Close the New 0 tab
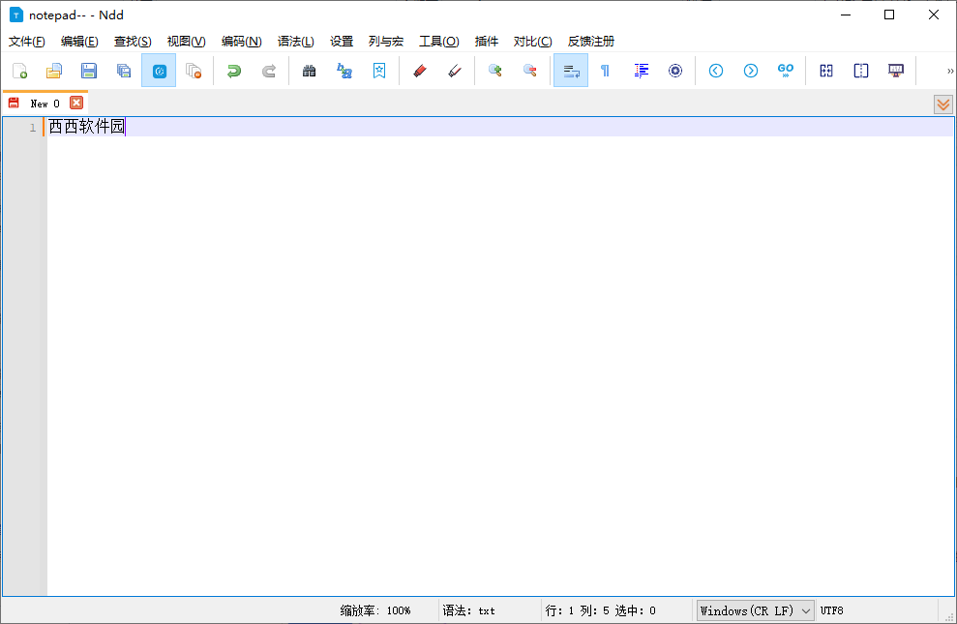The width and height of the screenshot is (957, 624). click(76, 104)
